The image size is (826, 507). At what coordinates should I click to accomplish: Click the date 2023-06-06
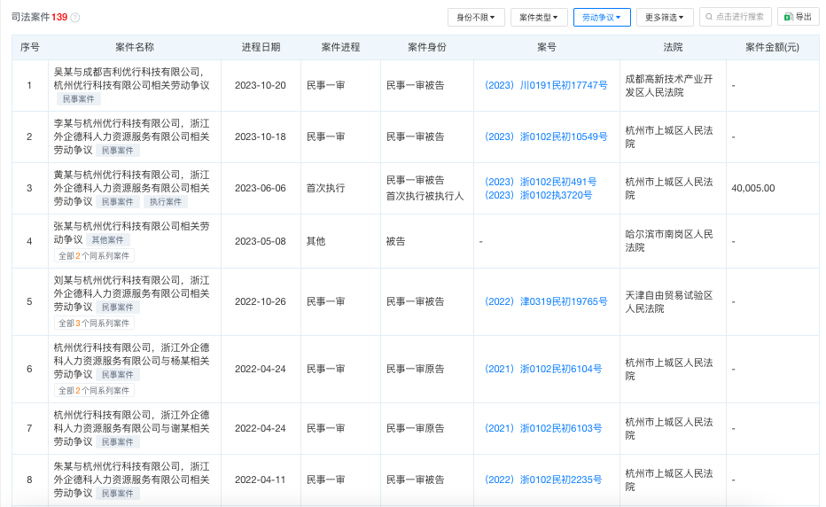click(x=261, y=188)
